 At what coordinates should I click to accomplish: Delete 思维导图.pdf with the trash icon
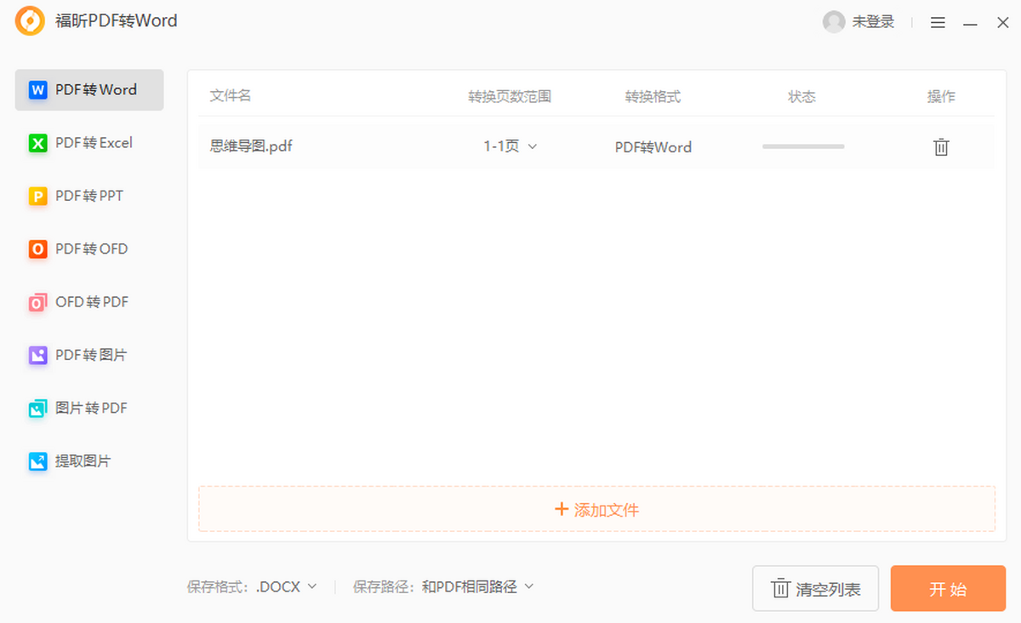(941, 147)
